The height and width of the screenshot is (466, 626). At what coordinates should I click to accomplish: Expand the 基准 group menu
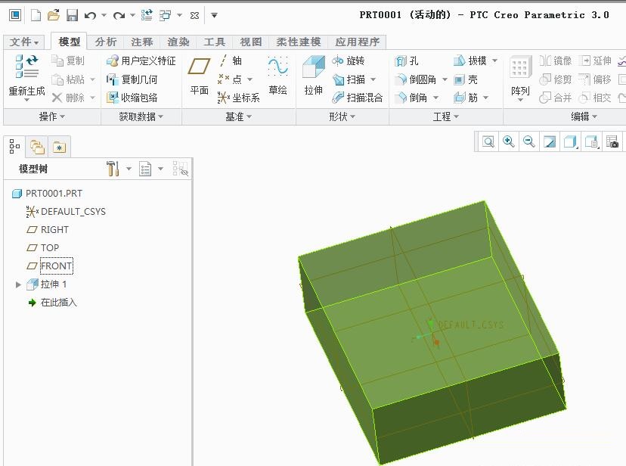pos(239,116)
